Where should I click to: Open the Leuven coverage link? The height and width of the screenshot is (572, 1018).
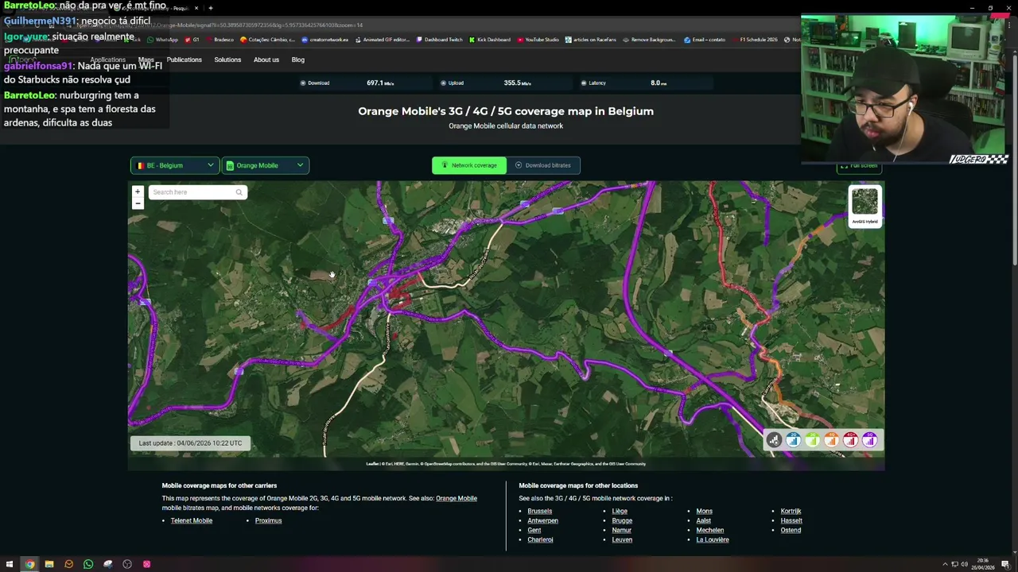(622, 539)
